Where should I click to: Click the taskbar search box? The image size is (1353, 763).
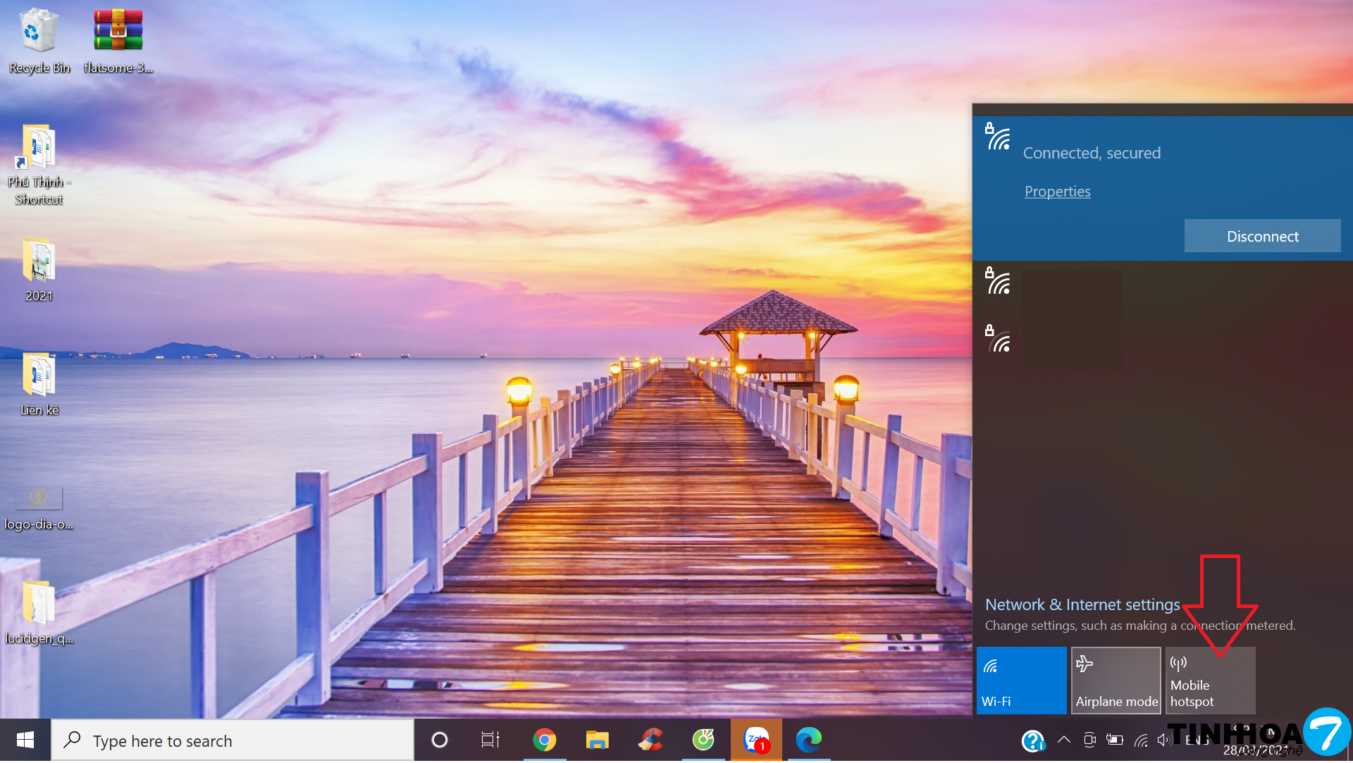click(233, 740)
